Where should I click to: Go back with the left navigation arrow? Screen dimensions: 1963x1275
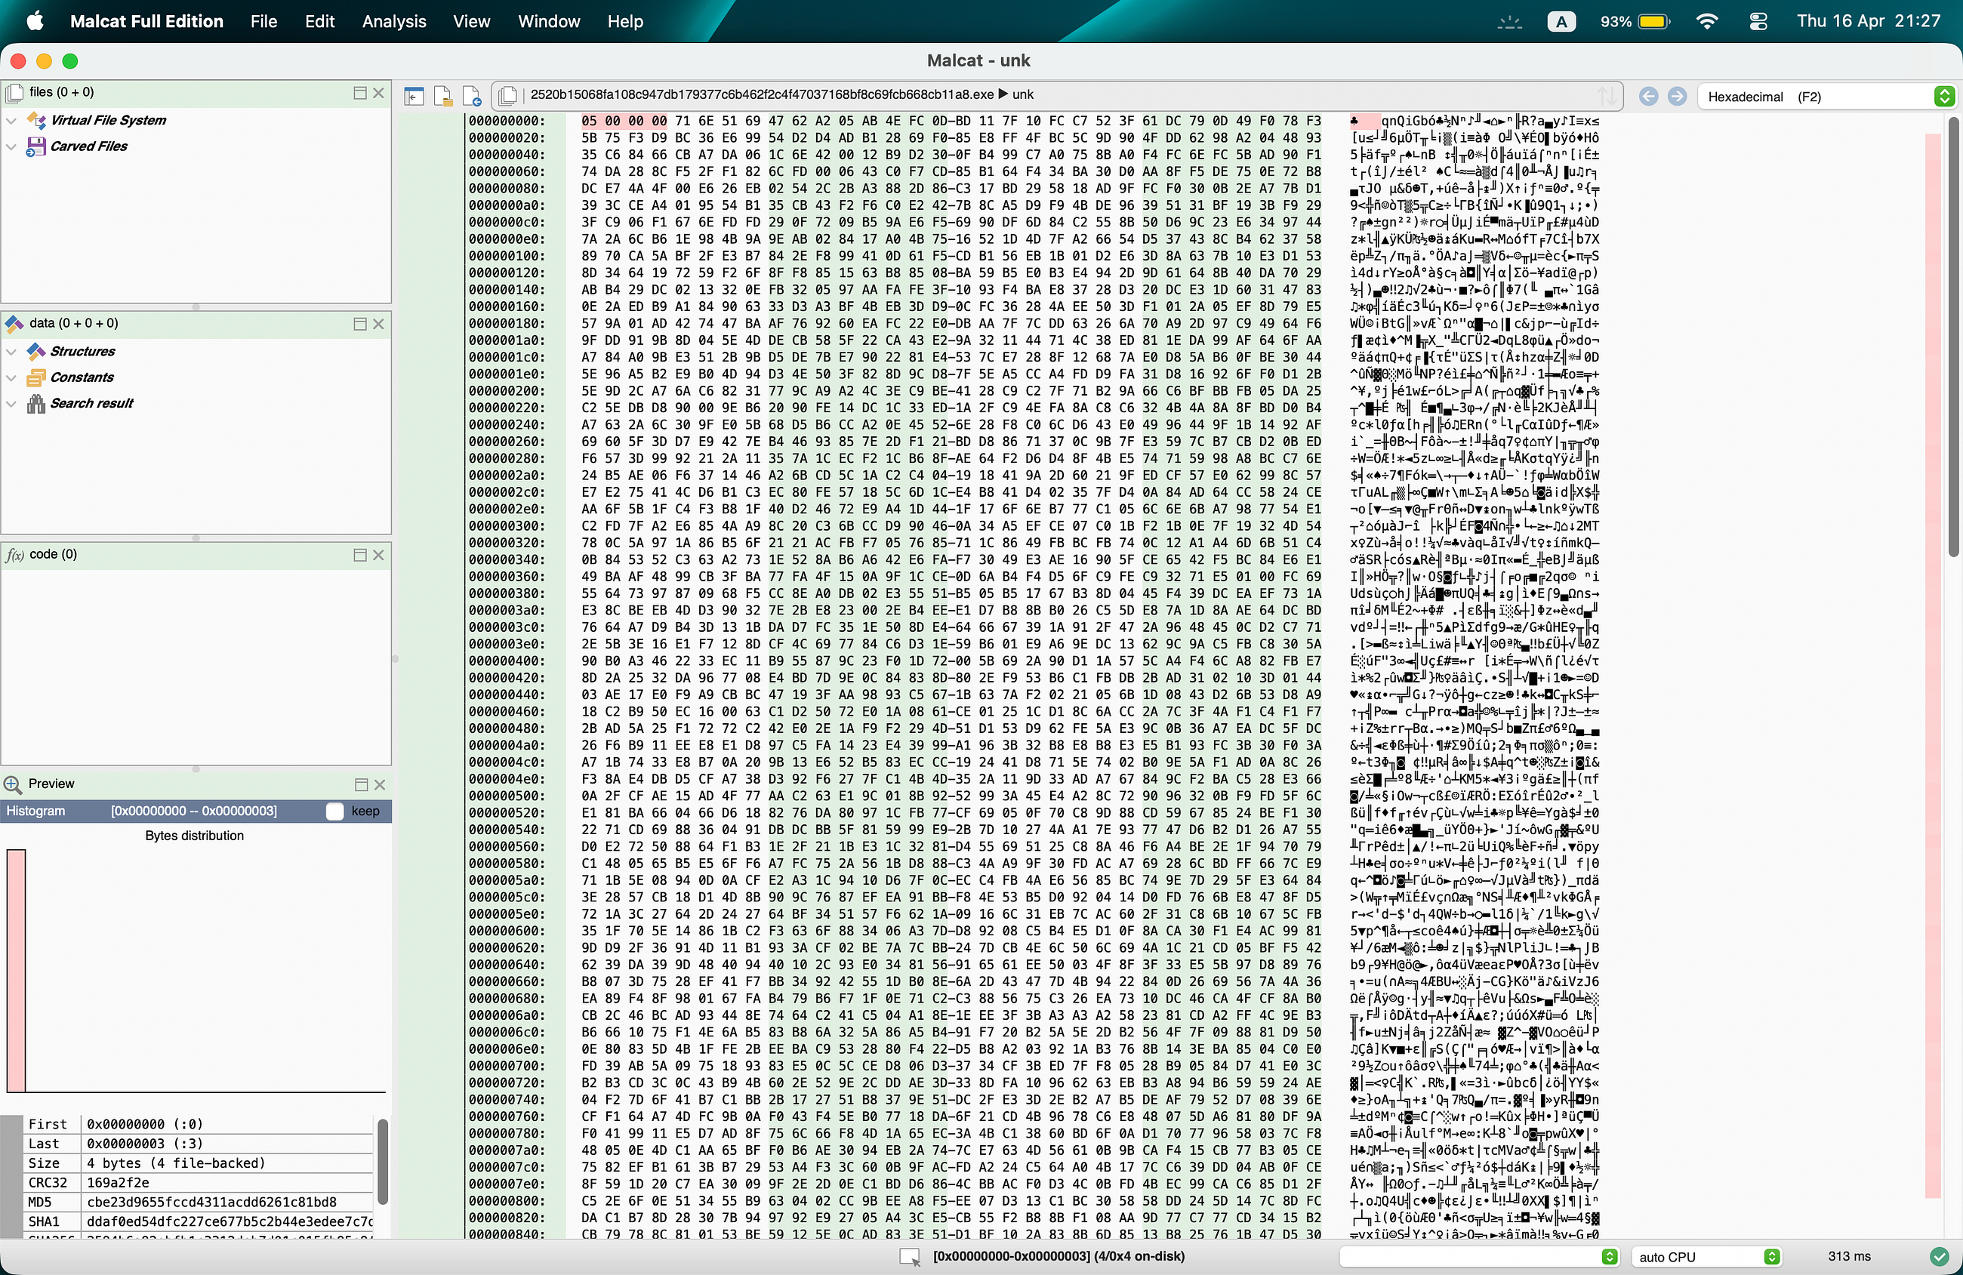click(x=1649, y=97)
